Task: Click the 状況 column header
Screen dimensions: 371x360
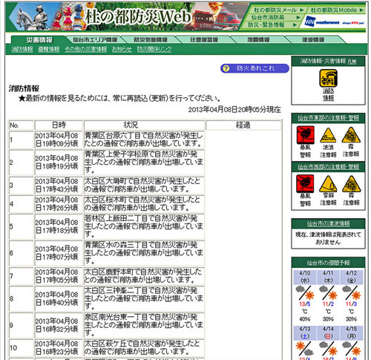Action: [145, 125]
